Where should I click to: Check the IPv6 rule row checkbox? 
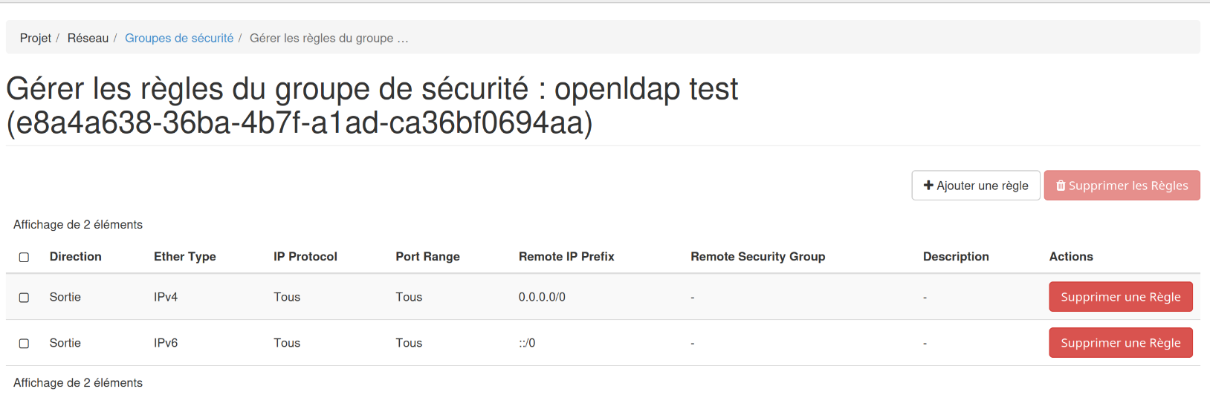[24, 344]
